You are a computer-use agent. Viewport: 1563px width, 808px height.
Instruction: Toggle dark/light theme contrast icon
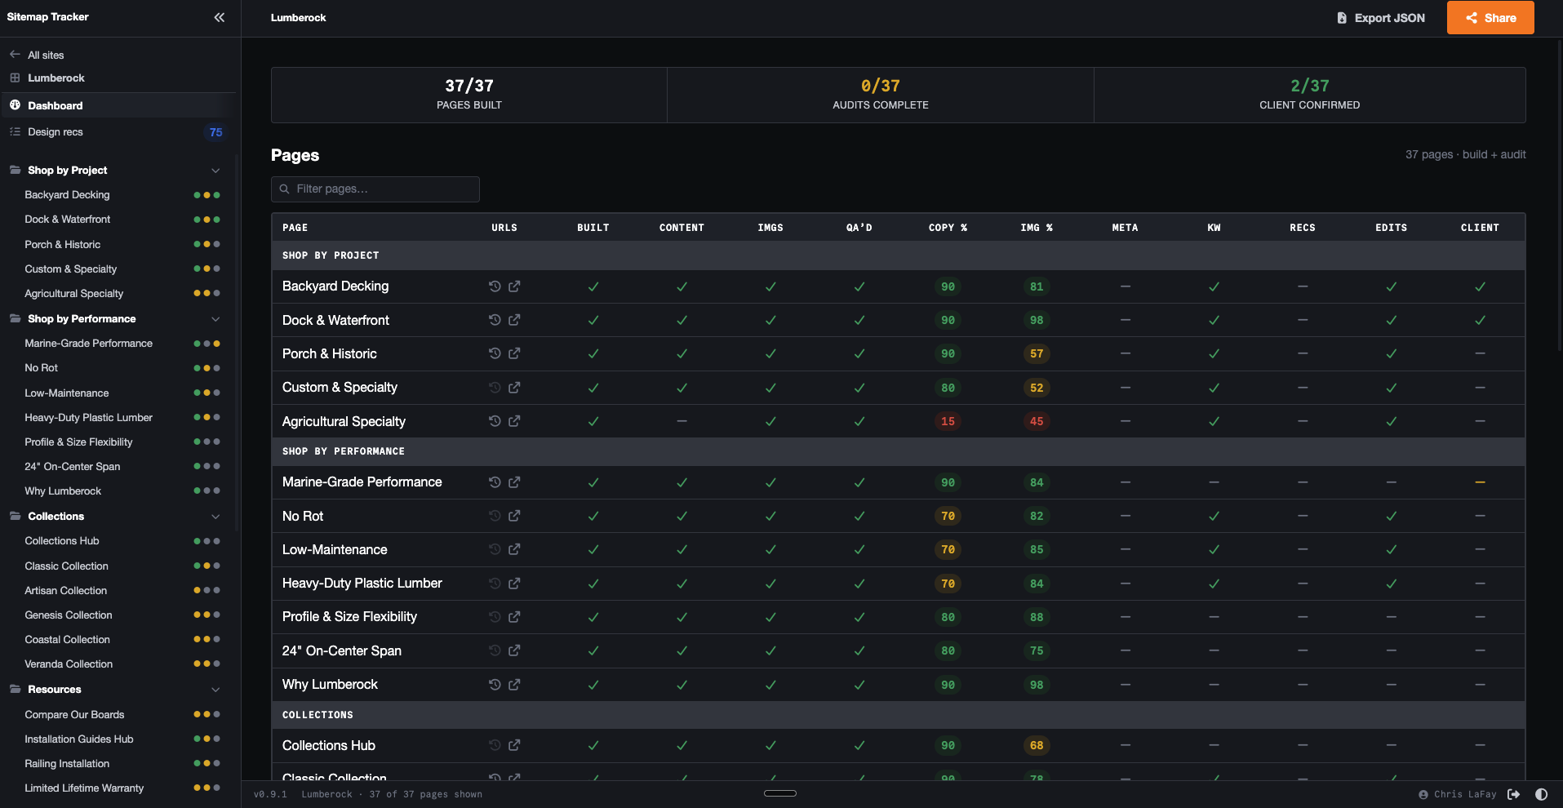coord(1541,794)
